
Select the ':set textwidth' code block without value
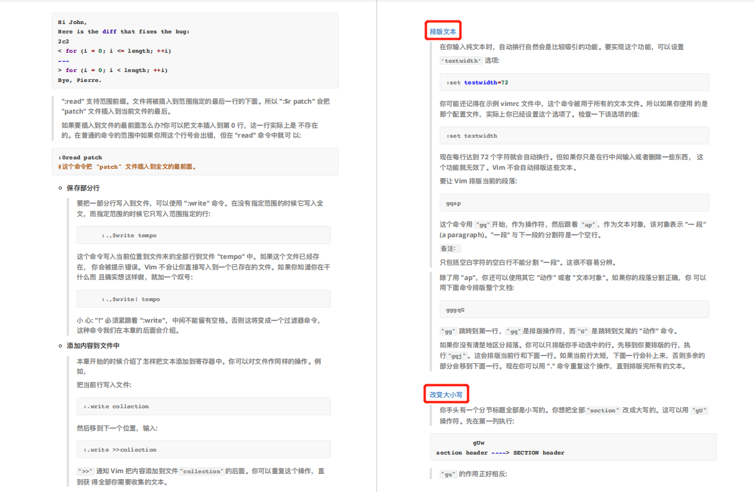(574, 135)
